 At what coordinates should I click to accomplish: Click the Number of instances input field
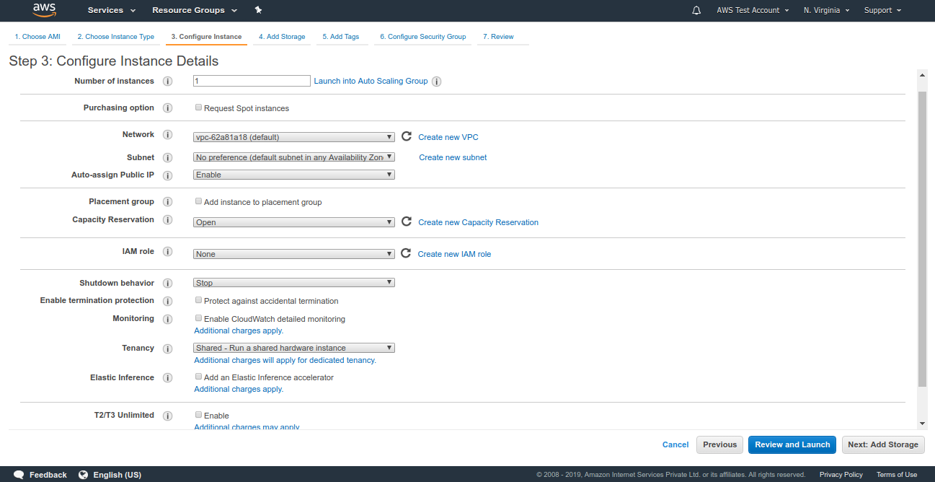click(x=252, y=82)
